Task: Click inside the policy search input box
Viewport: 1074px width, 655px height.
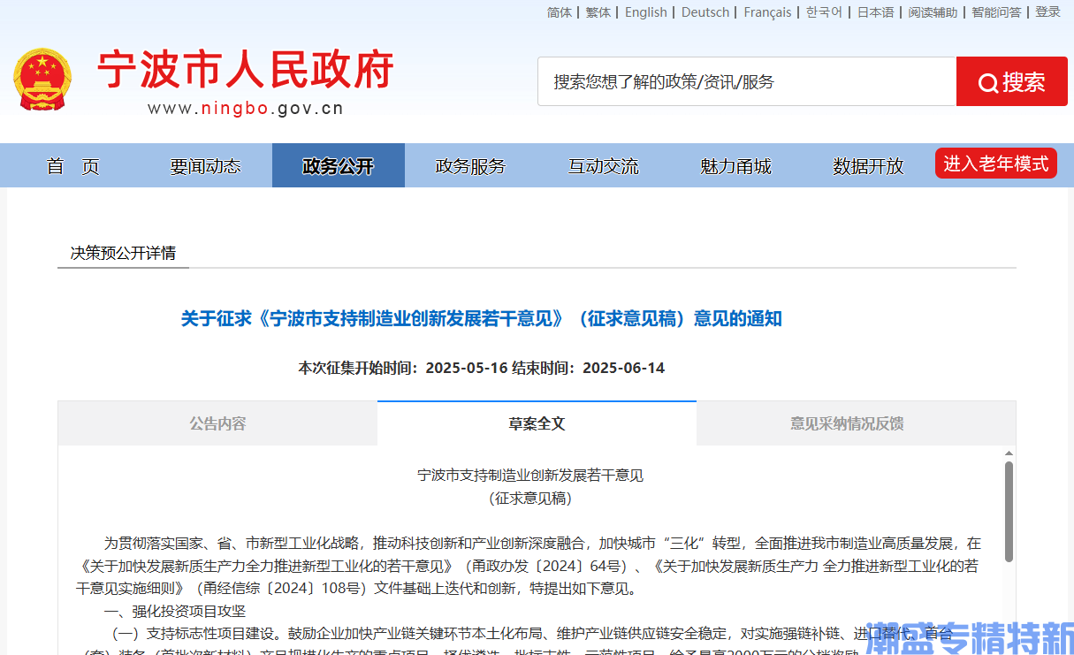Action: click(747, 81)
